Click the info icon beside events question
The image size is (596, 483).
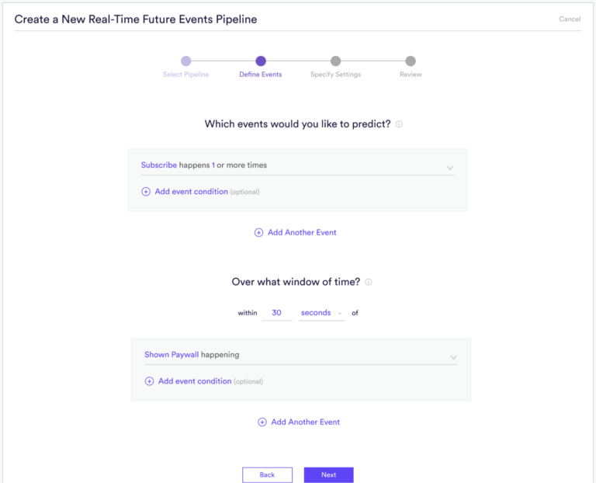click(x=399, y=124)
